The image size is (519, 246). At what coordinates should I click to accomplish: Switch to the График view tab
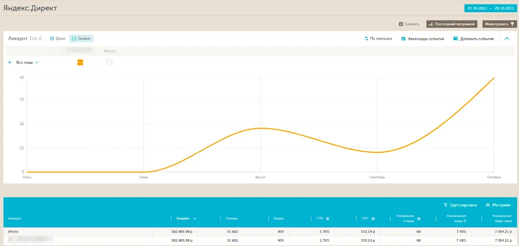(x=81, y=39)
